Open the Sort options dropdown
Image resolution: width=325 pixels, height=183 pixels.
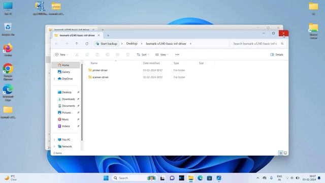point(143,54)
